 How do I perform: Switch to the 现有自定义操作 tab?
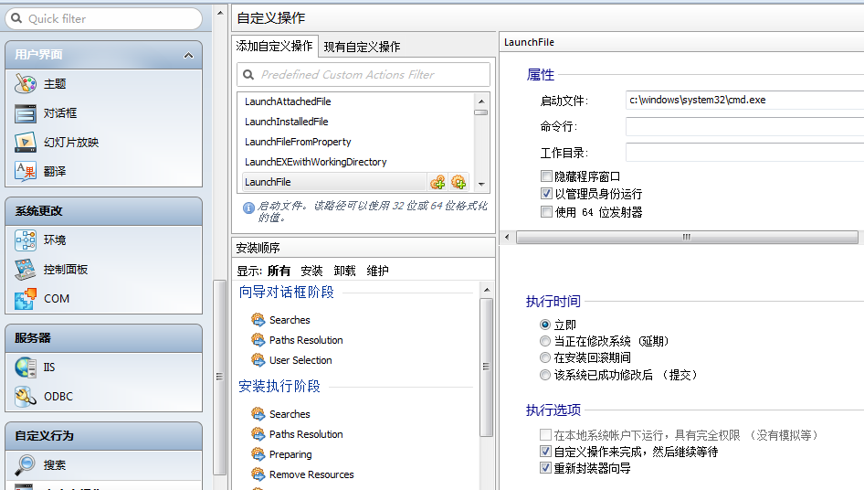(362, 47)
